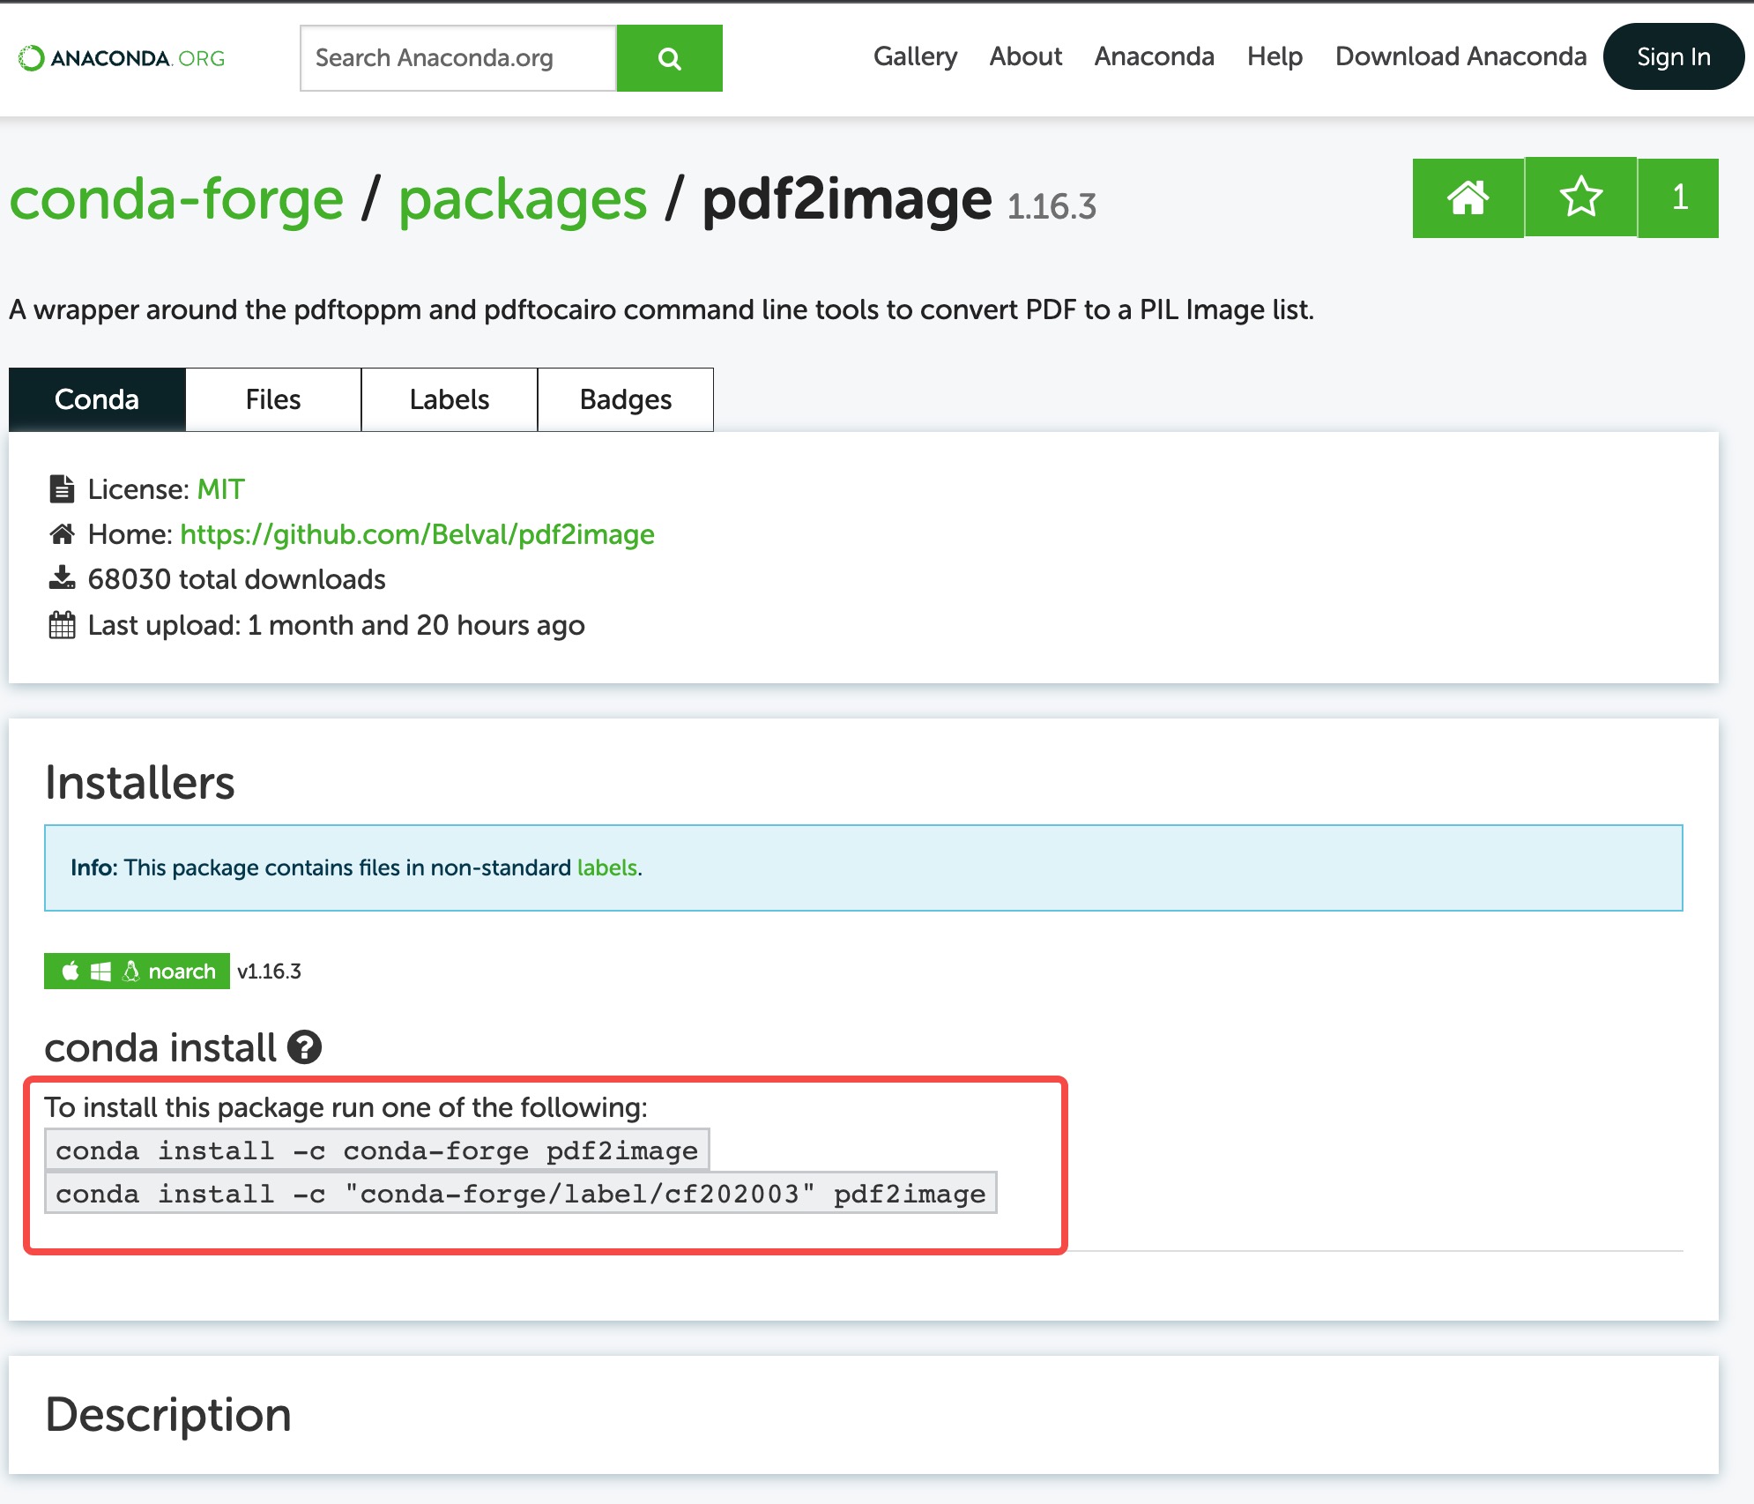Click the conda install help question icon

point(305,1047)
